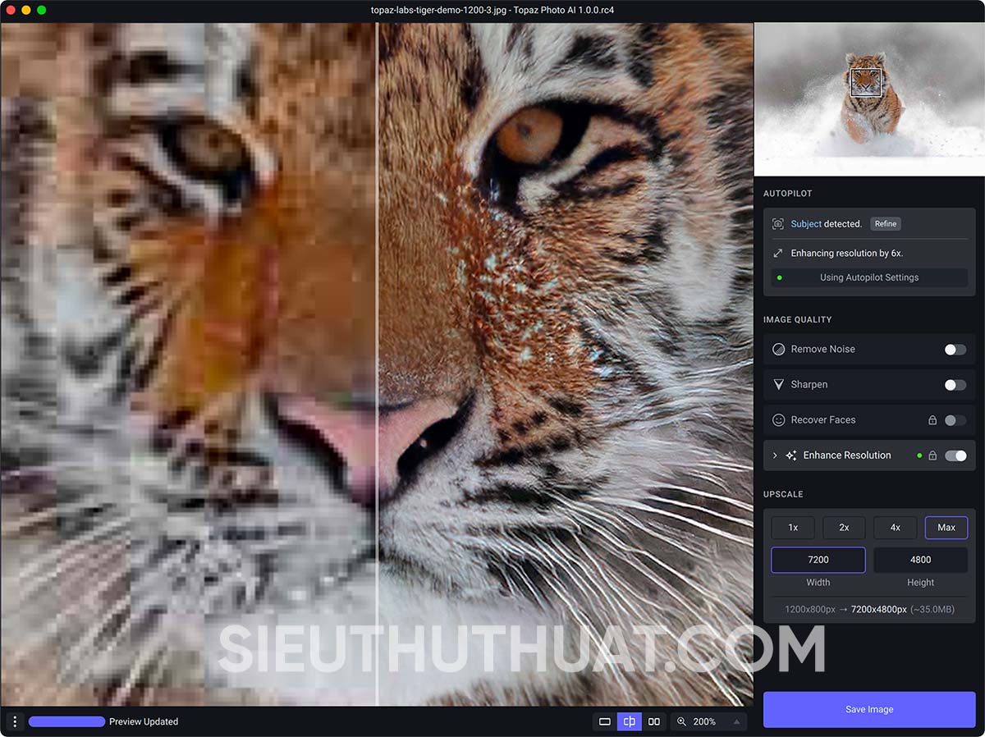Click the enhancing resolution arrow icon
The height and width of the screenshot is (737, 985).
[778, 254]
